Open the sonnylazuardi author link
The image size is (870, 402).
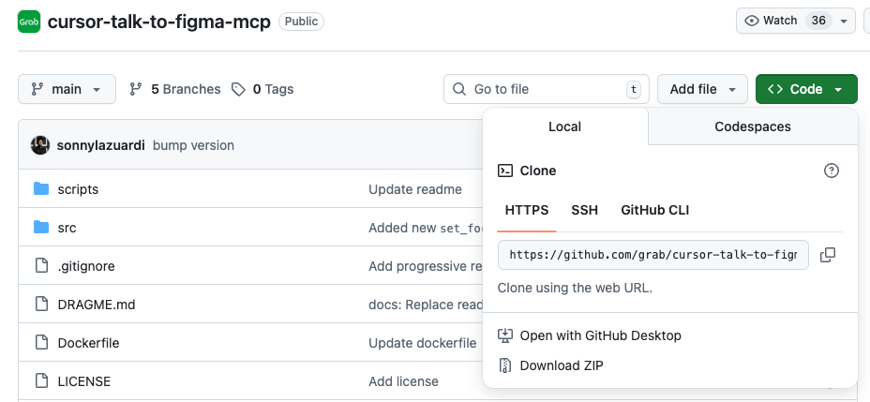tap(101, 145)
